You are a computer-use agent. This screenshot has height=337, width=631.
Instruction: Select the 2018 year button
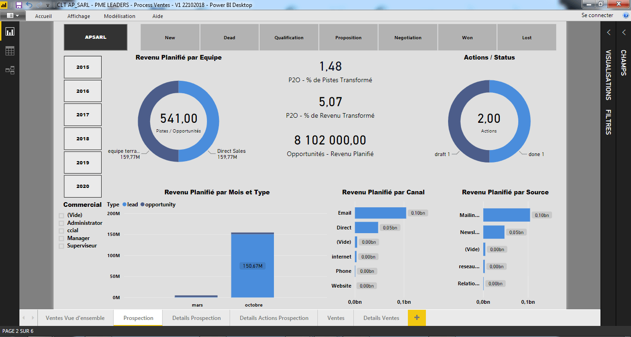[83, 138]
